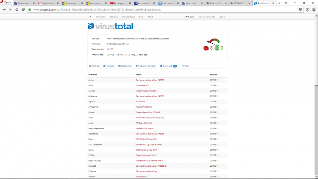Click the Update column header
The width and height of the screenshot is (318, 179).
click(x=213, y=75)
